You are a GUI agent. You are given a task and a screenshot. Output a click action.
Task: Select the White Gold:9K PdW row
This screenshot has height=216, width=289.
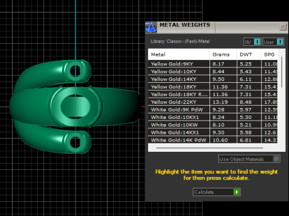(213, 110)
